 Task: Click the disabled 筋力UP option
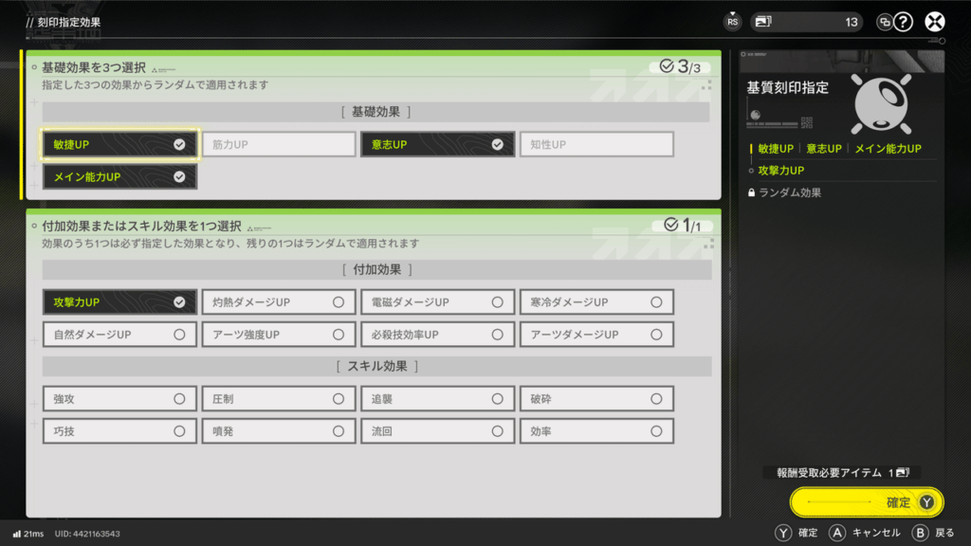coord(279,144)
